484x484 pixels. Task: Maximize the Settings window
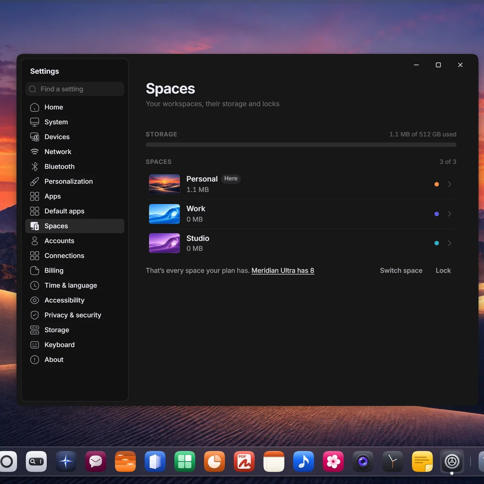tap(438, 65)
